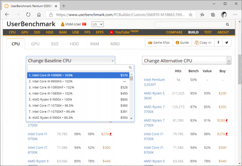Image resolution: width=242 pixels, height=166 pixels.
Task: Open the country selector showing US
Action: 98,24
